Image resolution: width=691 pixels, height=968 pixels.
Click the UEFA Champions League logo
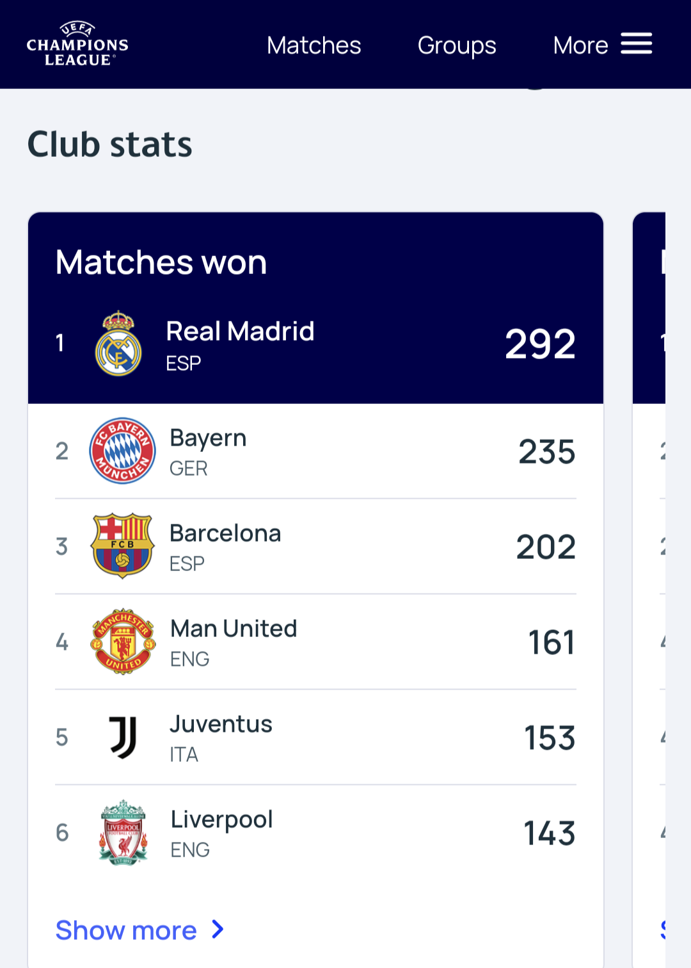[x=77, y=44]
